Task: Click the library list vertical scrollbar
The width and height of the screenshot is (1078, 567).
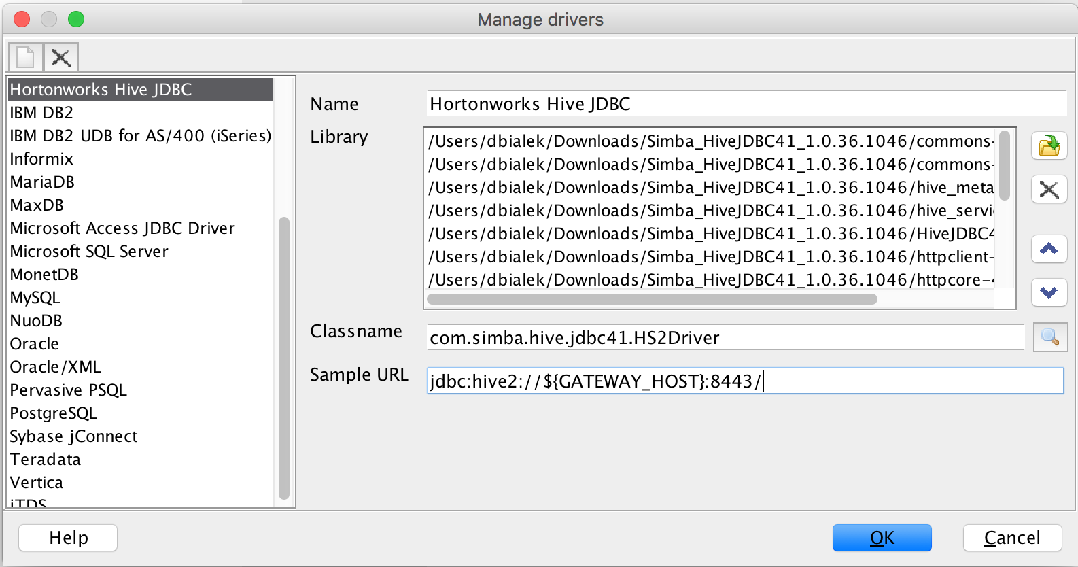Action: point(1005,166)
